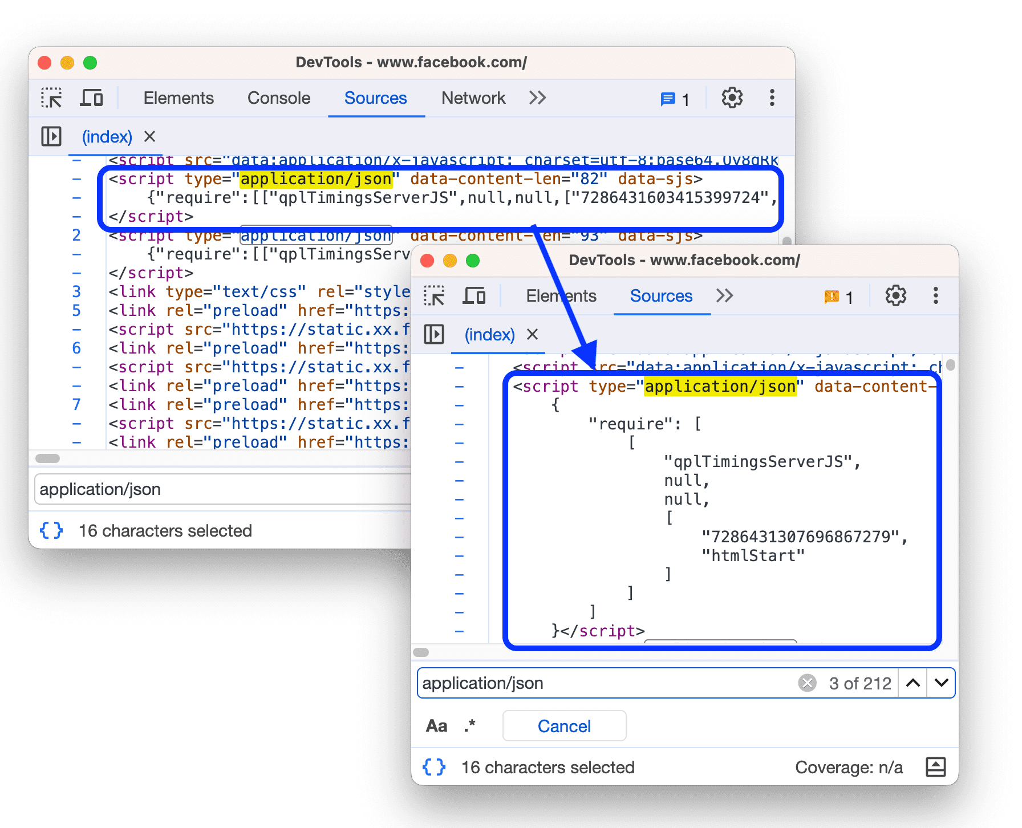The height and width of the screenshot is (828, 1022).
Task: Toggle pretty-print with the curly braces icon
Action: 434,767
